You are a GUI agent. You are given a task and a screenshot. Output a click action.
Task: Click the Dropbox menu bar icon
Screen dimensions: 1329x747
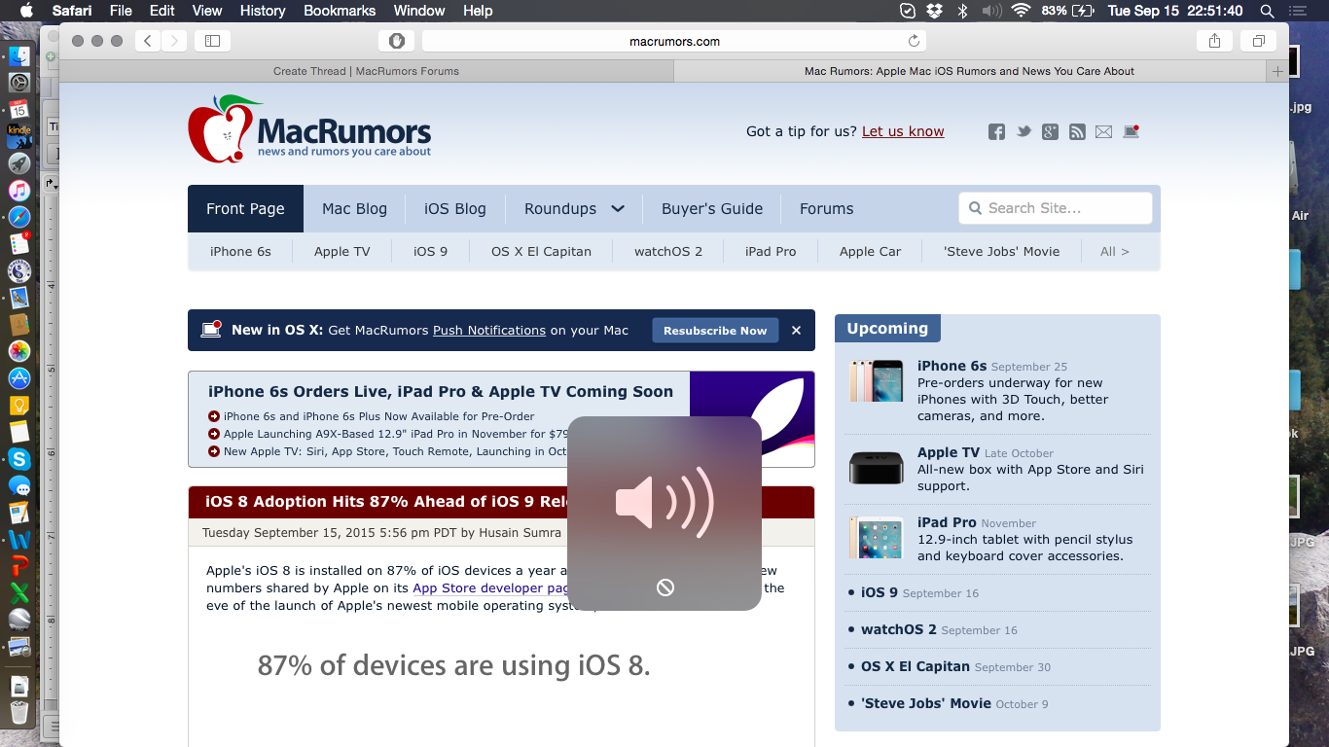coord(935,11)
